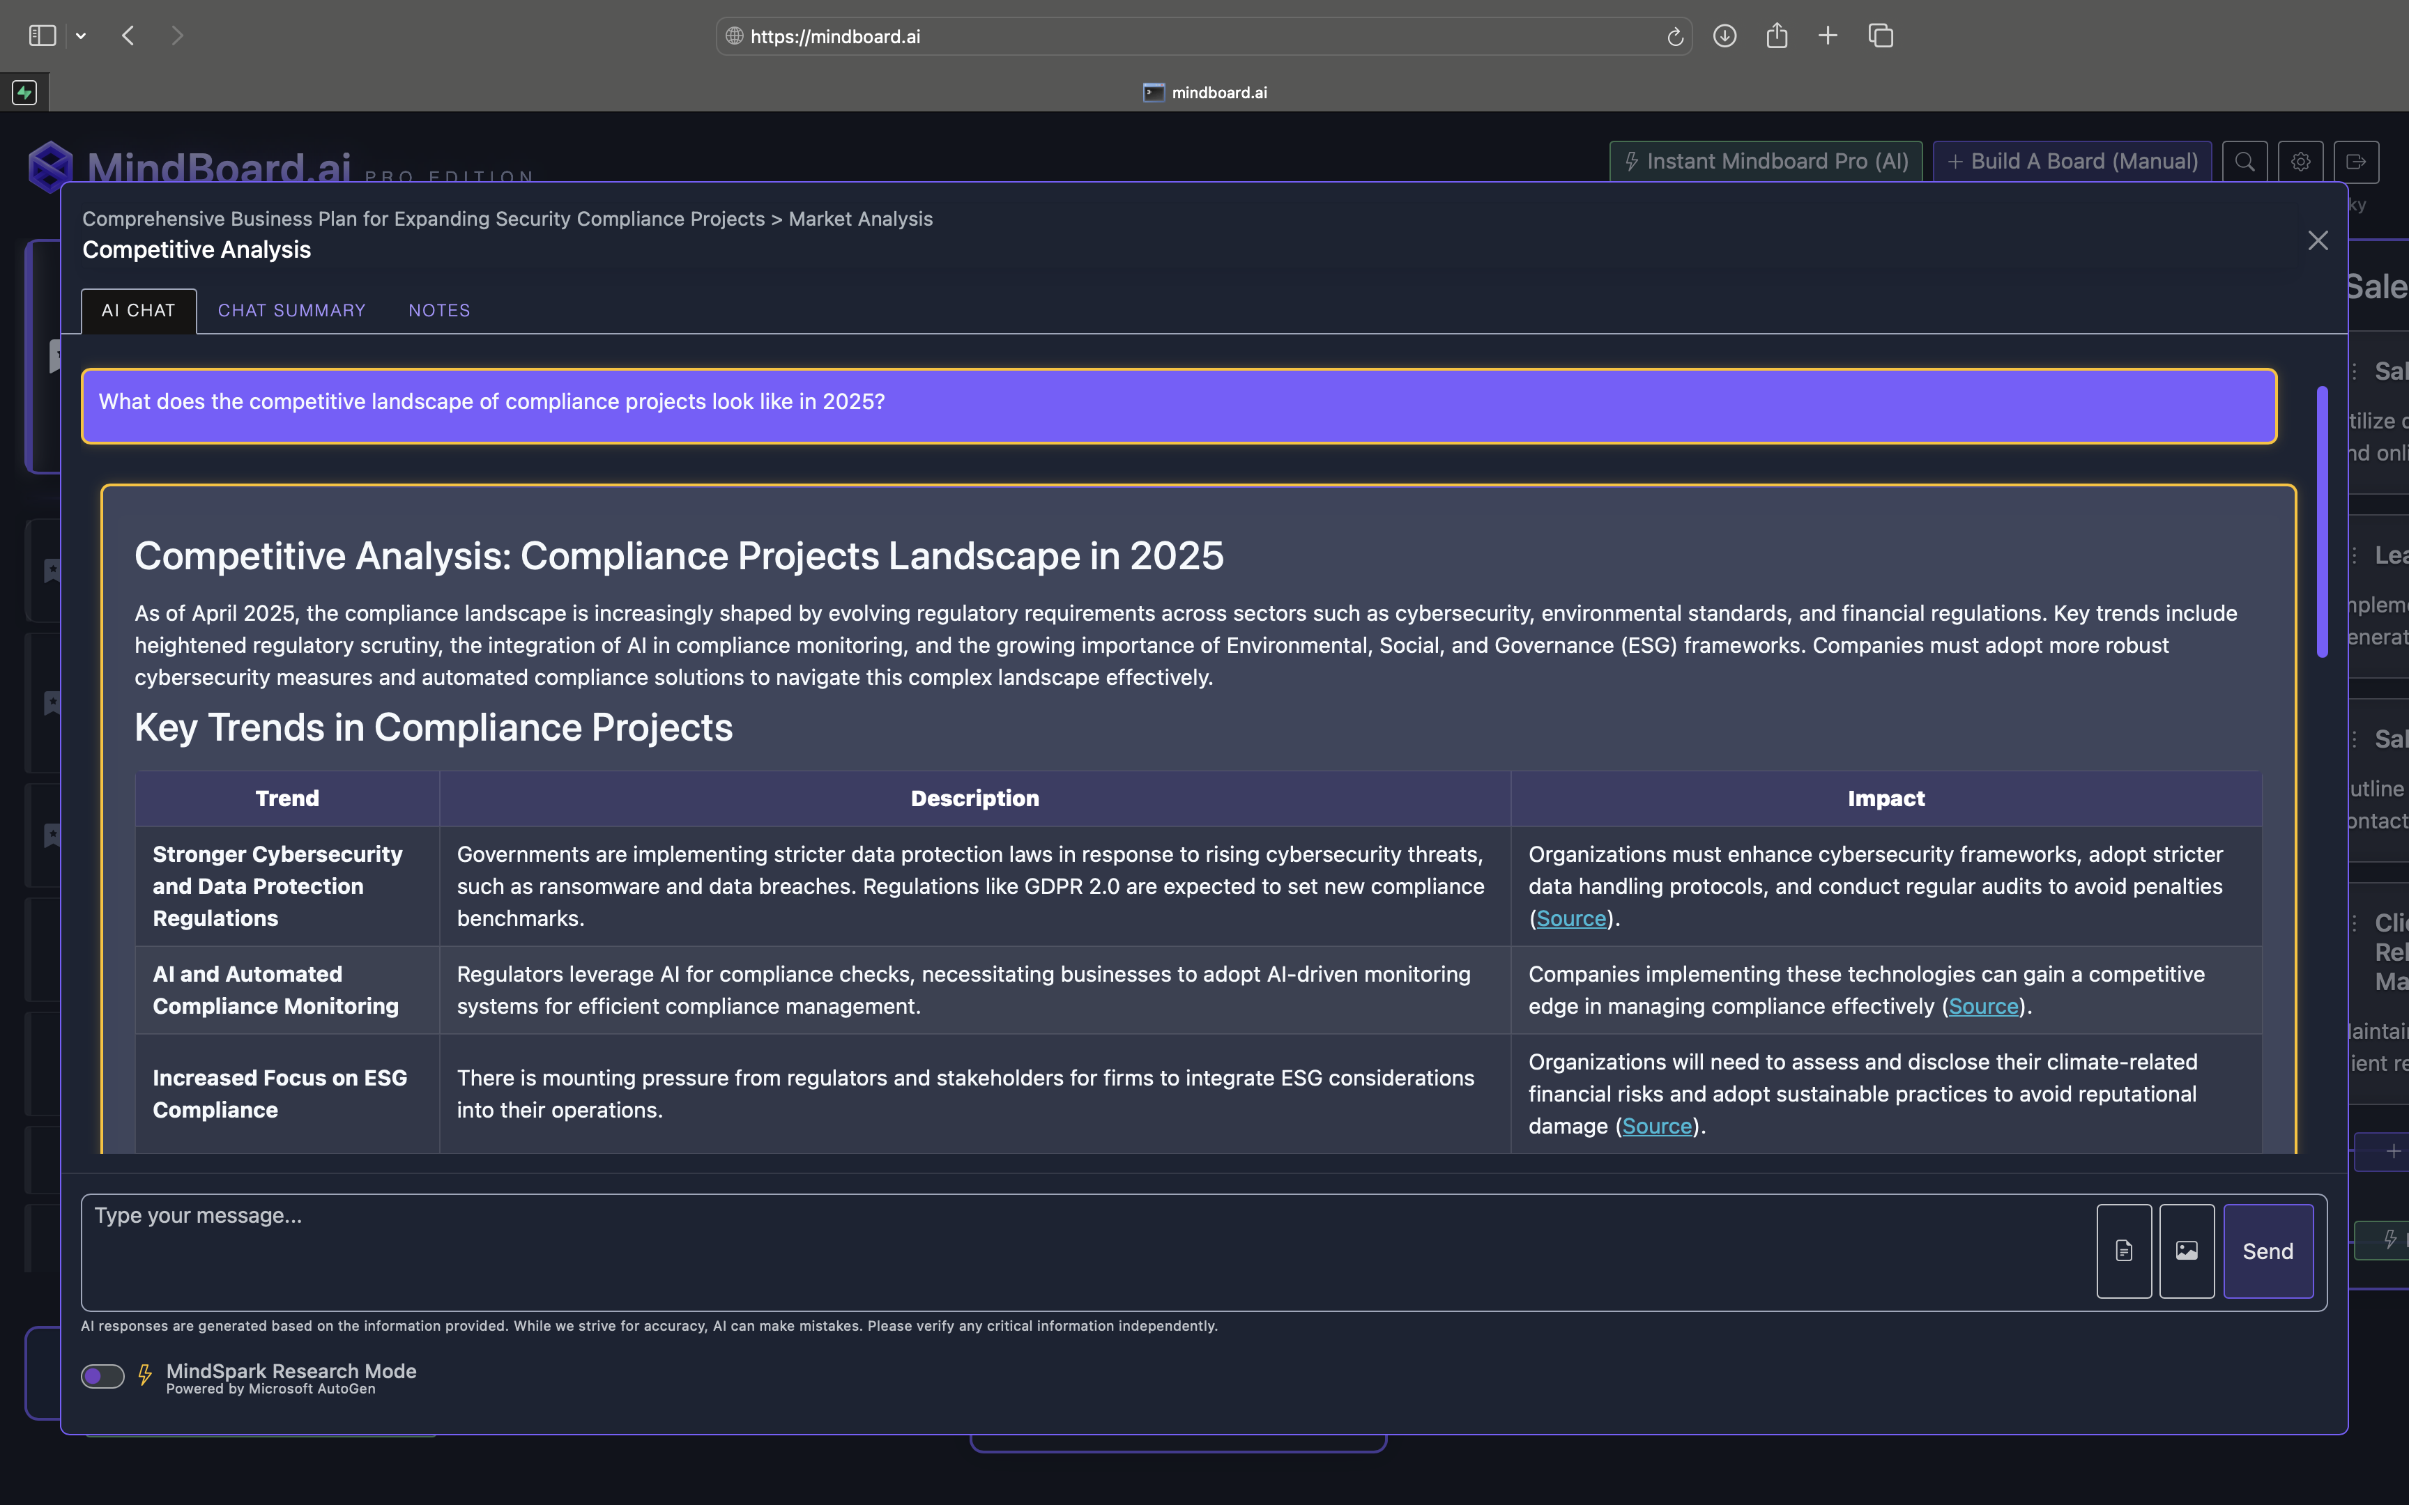
Task: Toggle MindSpark Research Mode switch
Action: [102, 1375]
